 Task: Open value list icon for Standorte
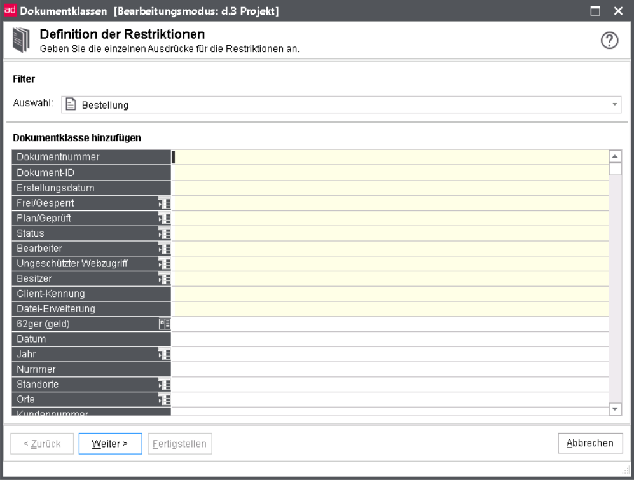pyautogui.click(x=165, y=384)
